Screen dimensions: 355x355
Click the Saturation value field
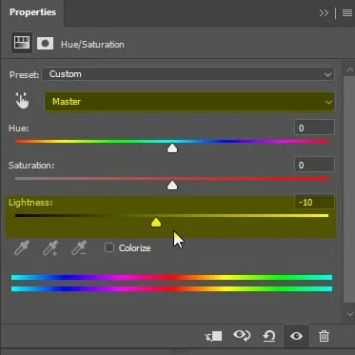[x=314, y=165]
